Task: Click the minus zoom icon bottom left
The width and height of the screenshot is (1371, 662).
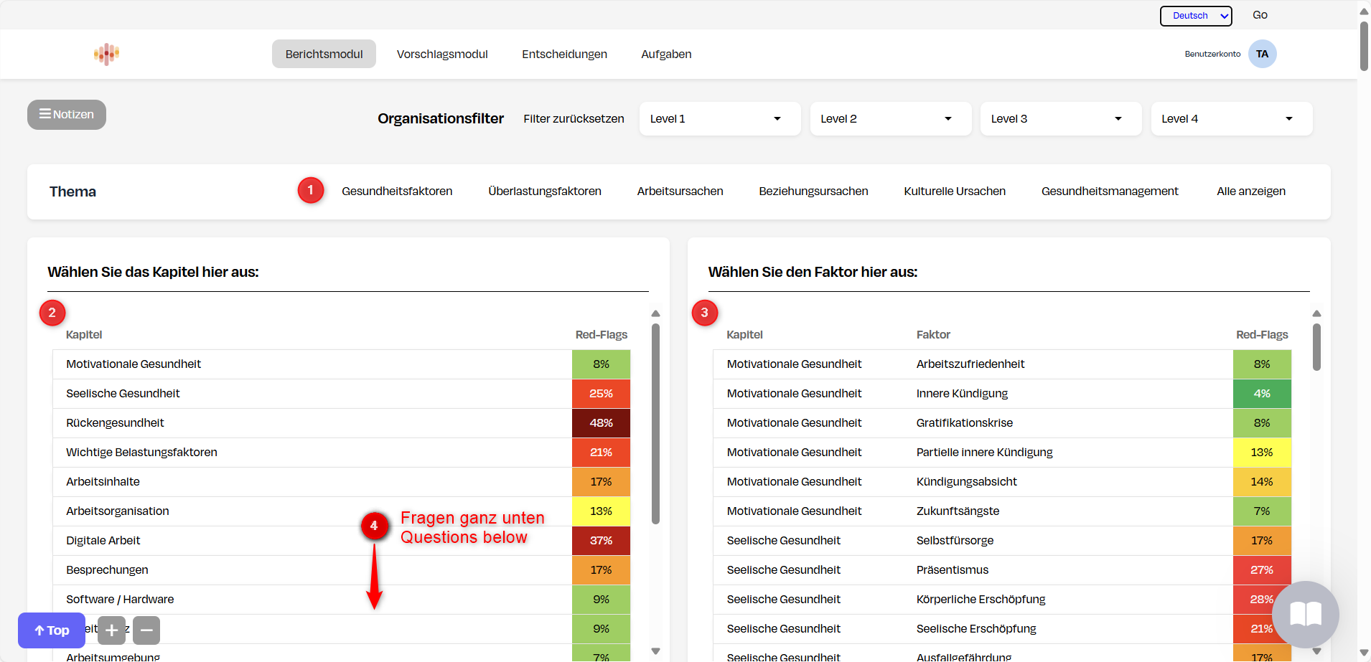Action: pyautogui.click(x=146, y=630)
